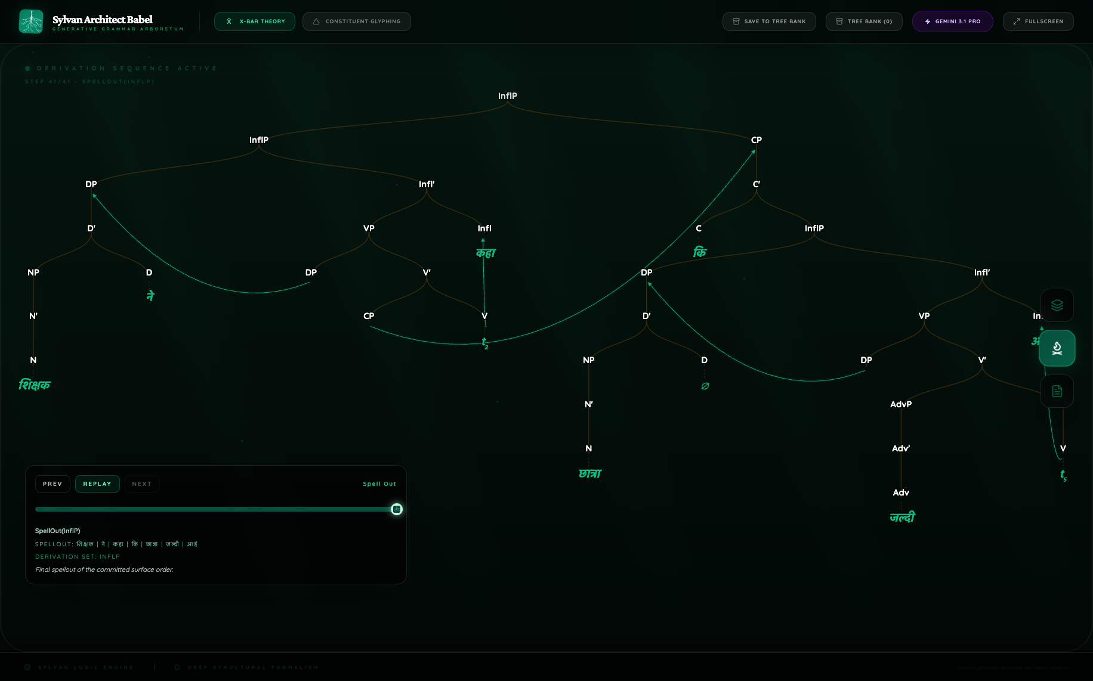Click the archive icon in Save to Tree Bank
The image size is (1093, 681).
point(736,21)
